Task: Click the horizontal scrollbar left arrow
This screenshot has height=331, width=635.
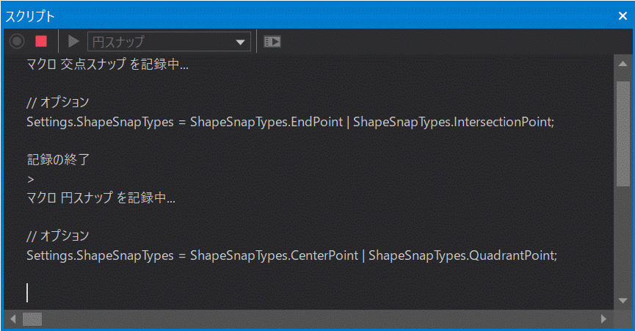Action: pyautogui.click(x=12, y=319)
